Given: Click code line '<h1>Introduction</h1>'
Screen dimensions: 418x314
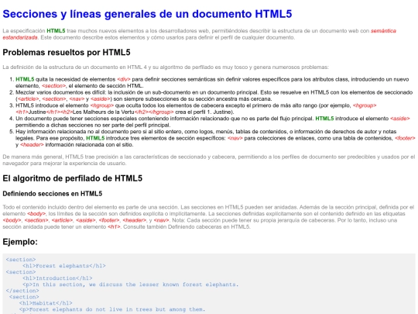Looking at the screenshot, I should coord(57,278).
